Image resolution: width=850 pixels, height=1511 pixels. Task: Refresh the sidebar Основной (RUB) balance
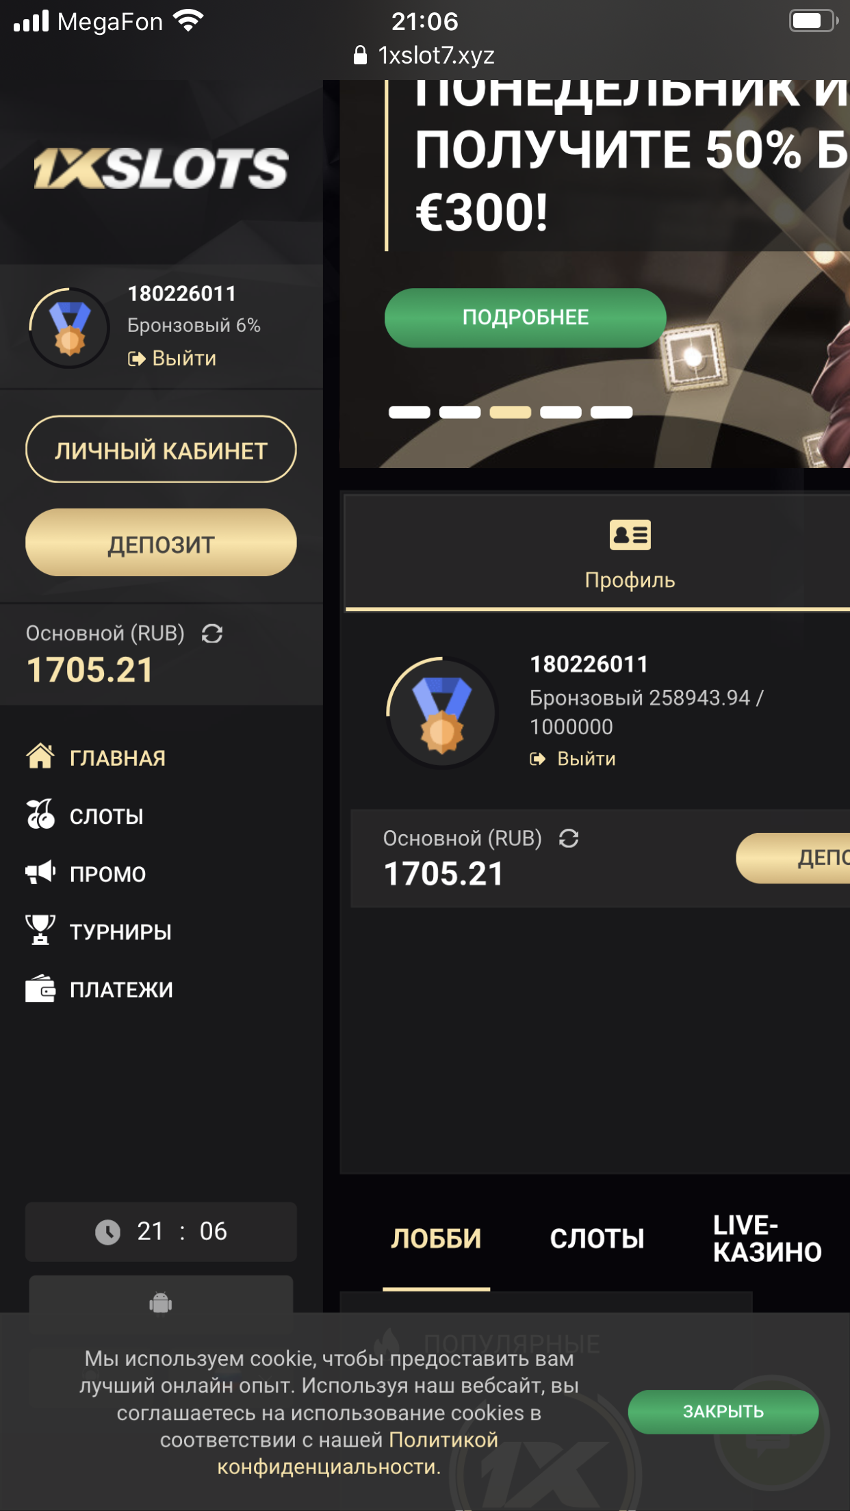click(x=212, y=634)
